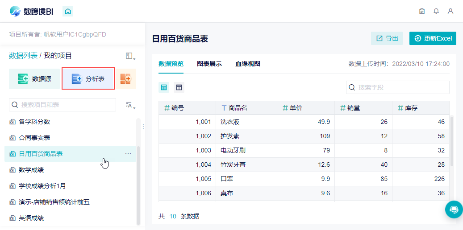The height and width of the screenshot is (230, 463).
Task: Open the customer support chat icon
Action: click(x=454, y=209)
